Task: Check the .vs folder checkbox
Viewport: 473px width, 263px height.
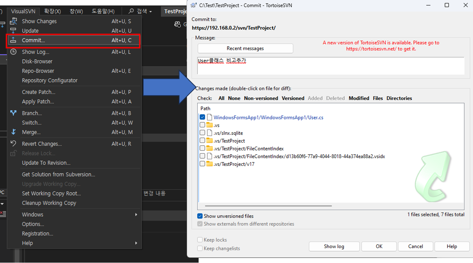Action: (202, 125)
